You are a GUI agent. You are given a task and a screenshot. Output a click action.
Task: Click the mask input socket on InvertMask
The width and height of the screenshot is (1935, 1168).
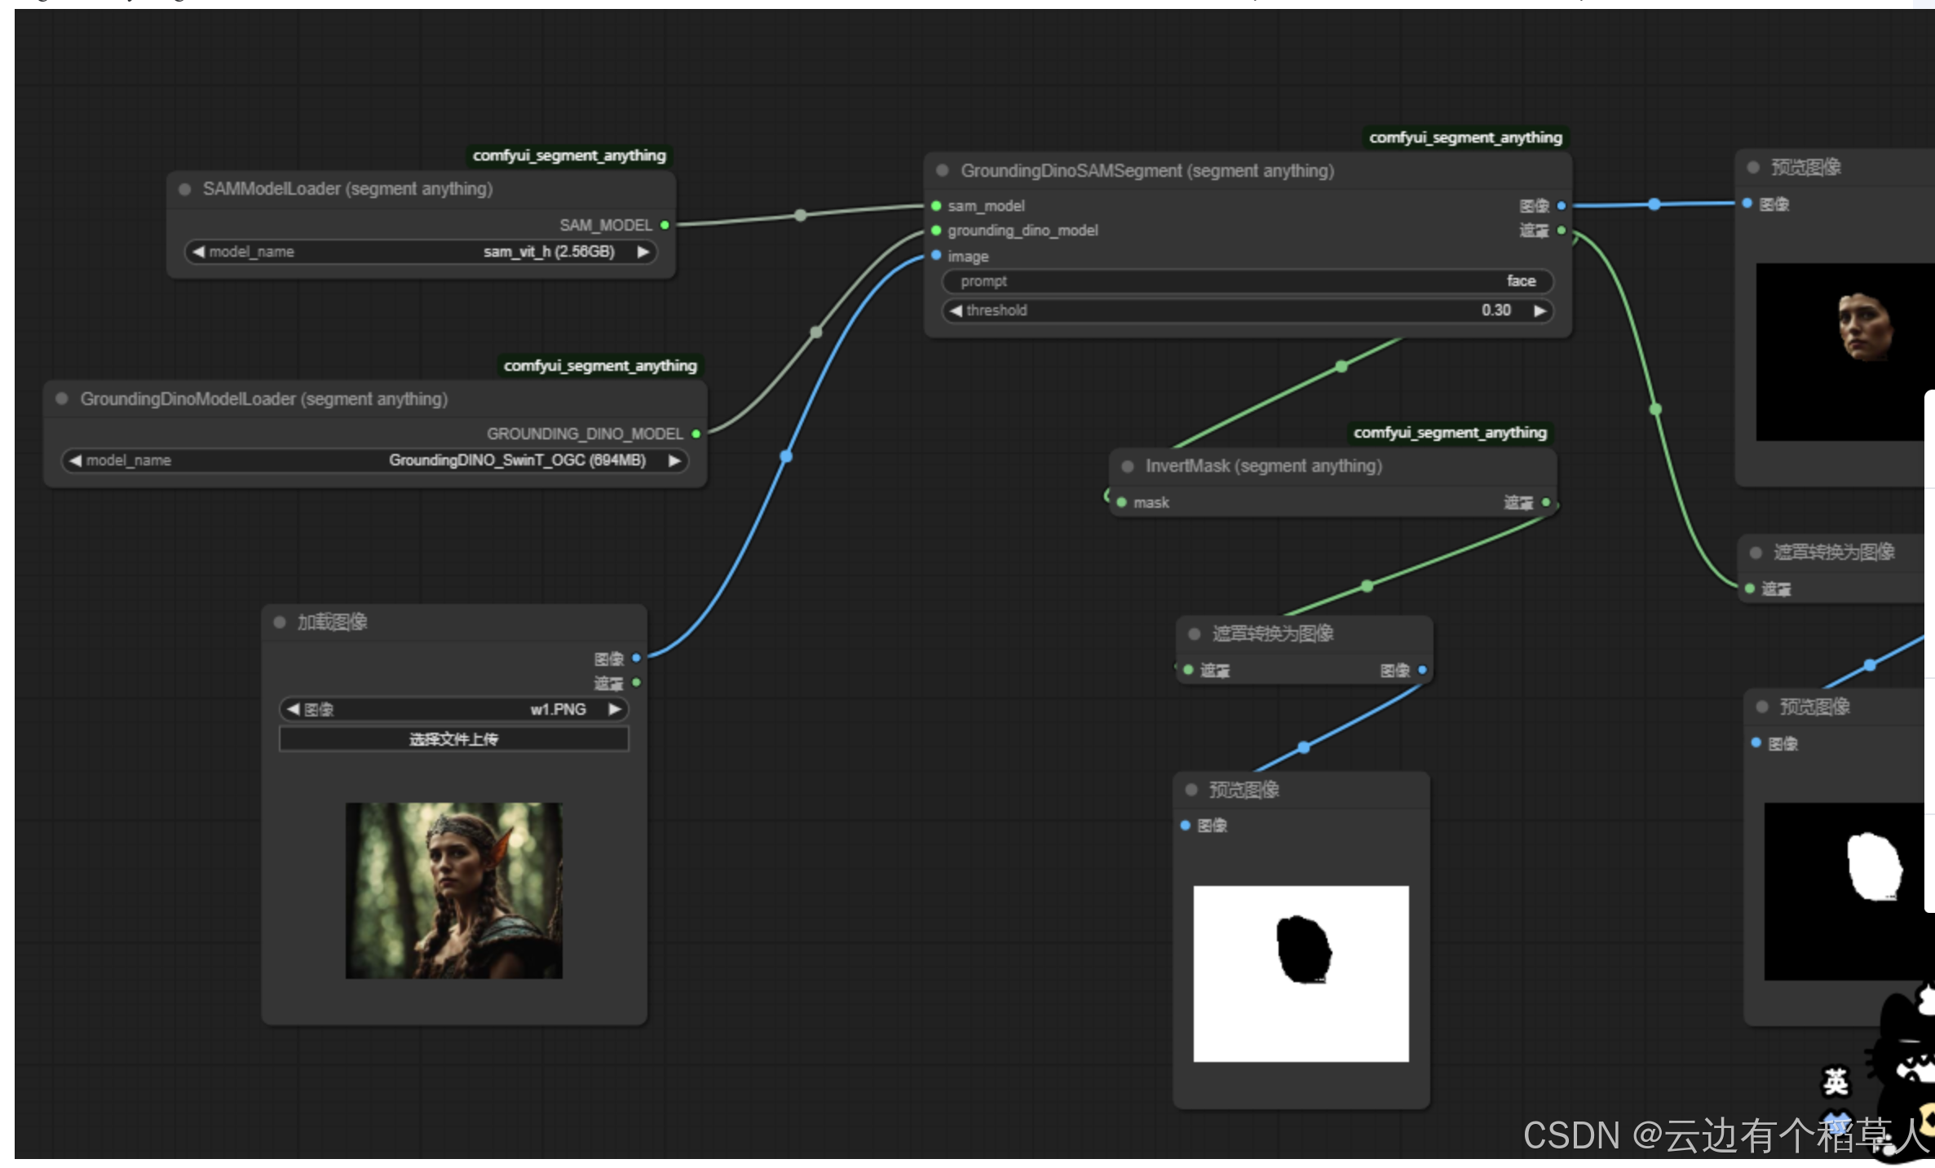pos(1122,502)
